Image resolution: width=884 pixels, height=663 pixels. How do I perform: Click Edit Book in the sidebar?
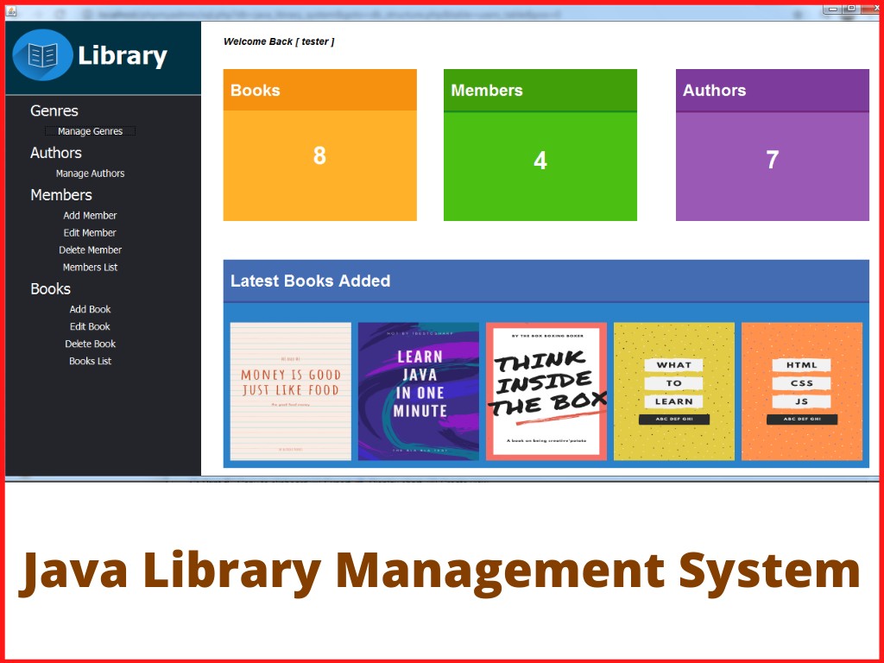coord(90,326)
